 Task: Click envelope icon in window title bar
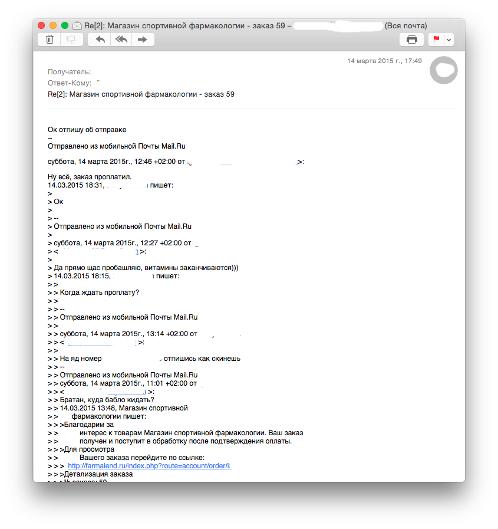[77, 25]
